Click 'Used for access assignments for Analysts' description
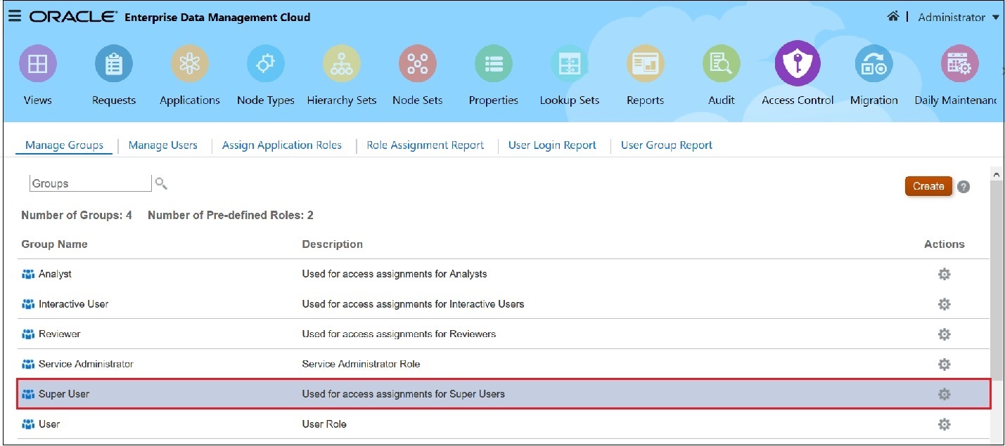The height and width of the screenshot is (446, 1005). click(x=395, y=274)
